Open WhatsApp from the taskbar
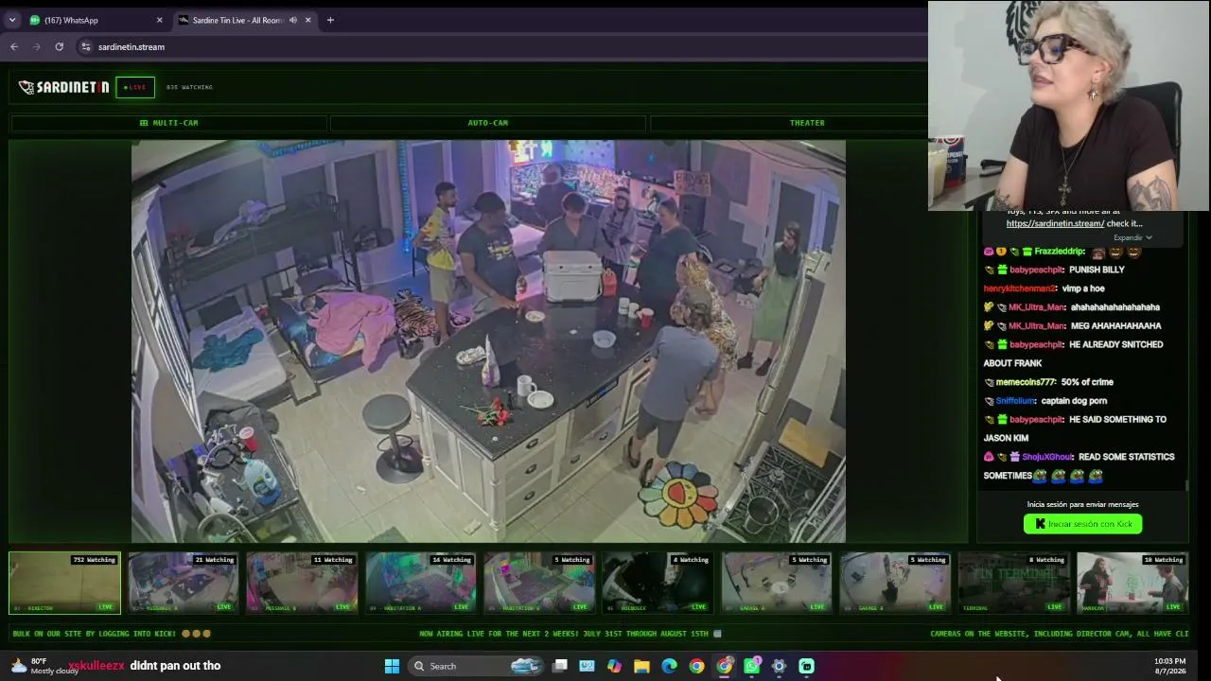 [x=752, y=666]
